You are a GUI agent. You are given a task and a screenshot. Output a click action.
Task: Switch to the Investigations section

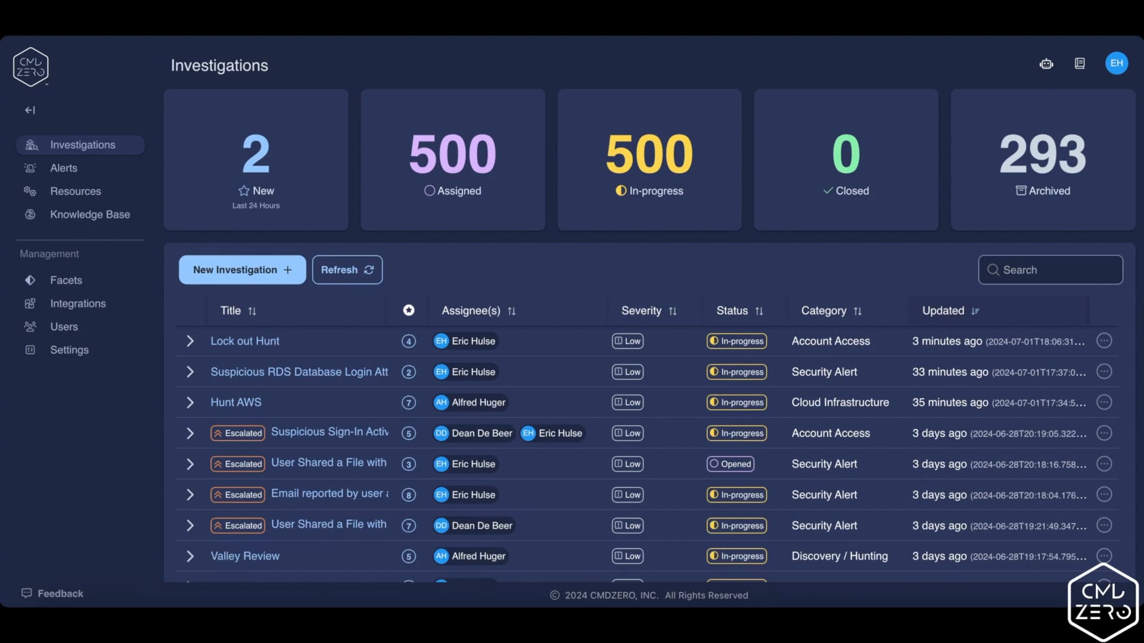coord(82,145)
